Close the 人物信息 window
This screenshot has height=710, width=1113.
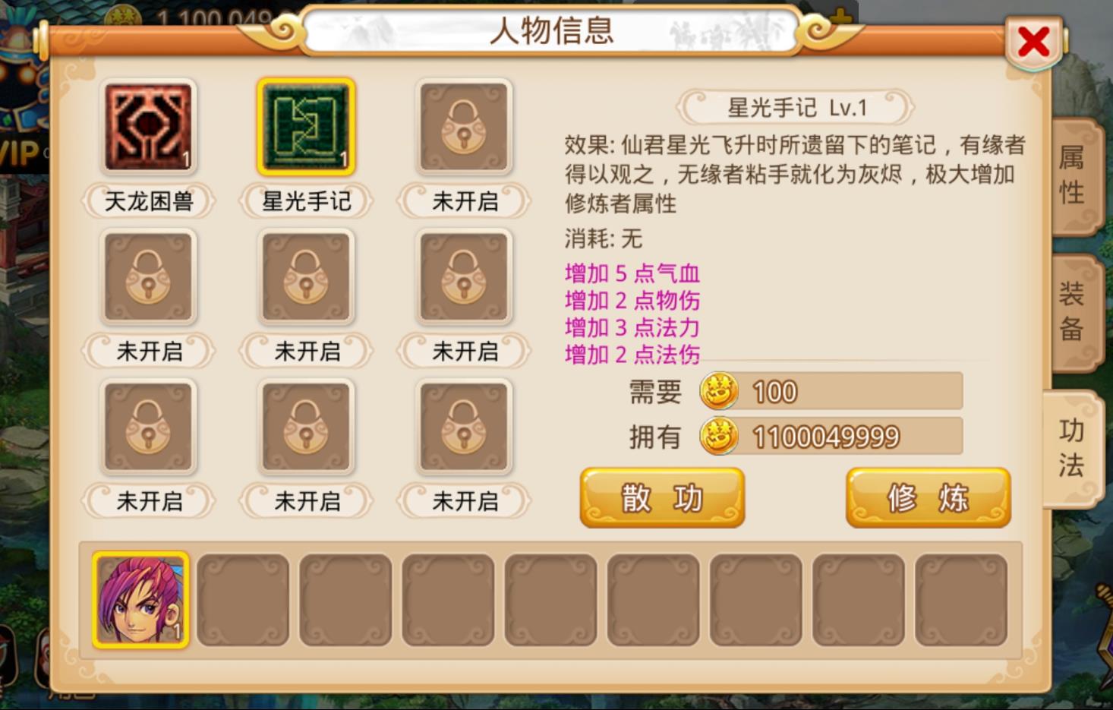click(1033, 42)
